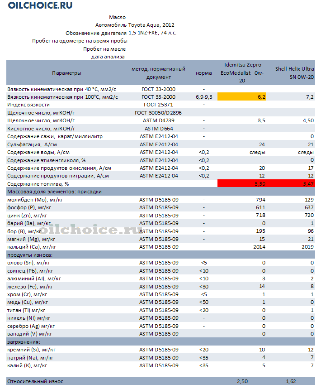Click the 'метод, нормативный документ' header
This screenshot has width=321, height=389.
pos(158,73)
